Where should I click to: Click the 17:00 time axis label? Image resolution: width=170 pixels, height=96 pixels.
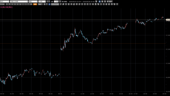pos(135,94)
